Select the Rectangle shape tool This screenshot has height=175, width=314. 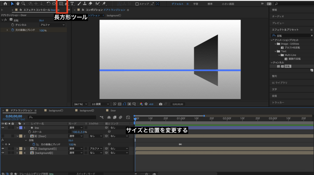coord(61,4)
